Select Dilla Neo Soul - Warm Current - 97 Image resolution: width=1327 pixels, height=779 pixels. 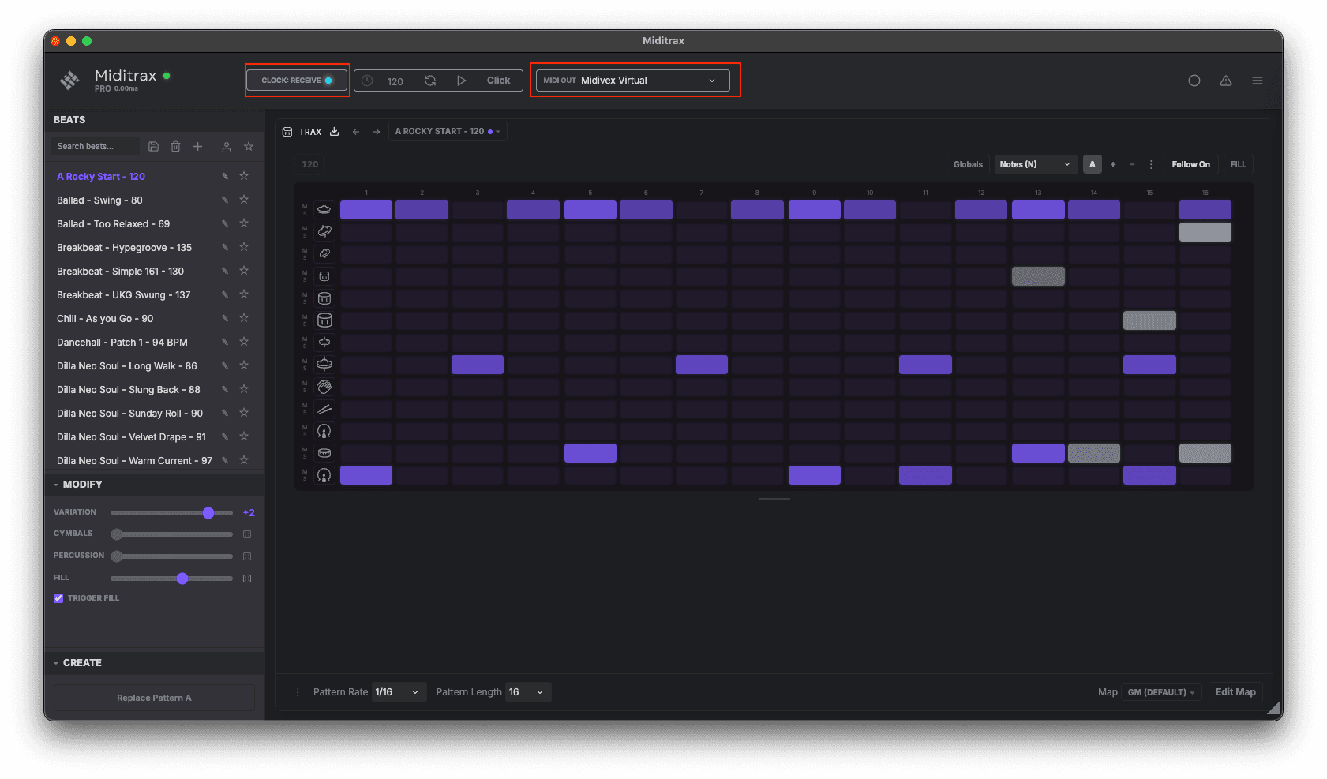[134, 460]
